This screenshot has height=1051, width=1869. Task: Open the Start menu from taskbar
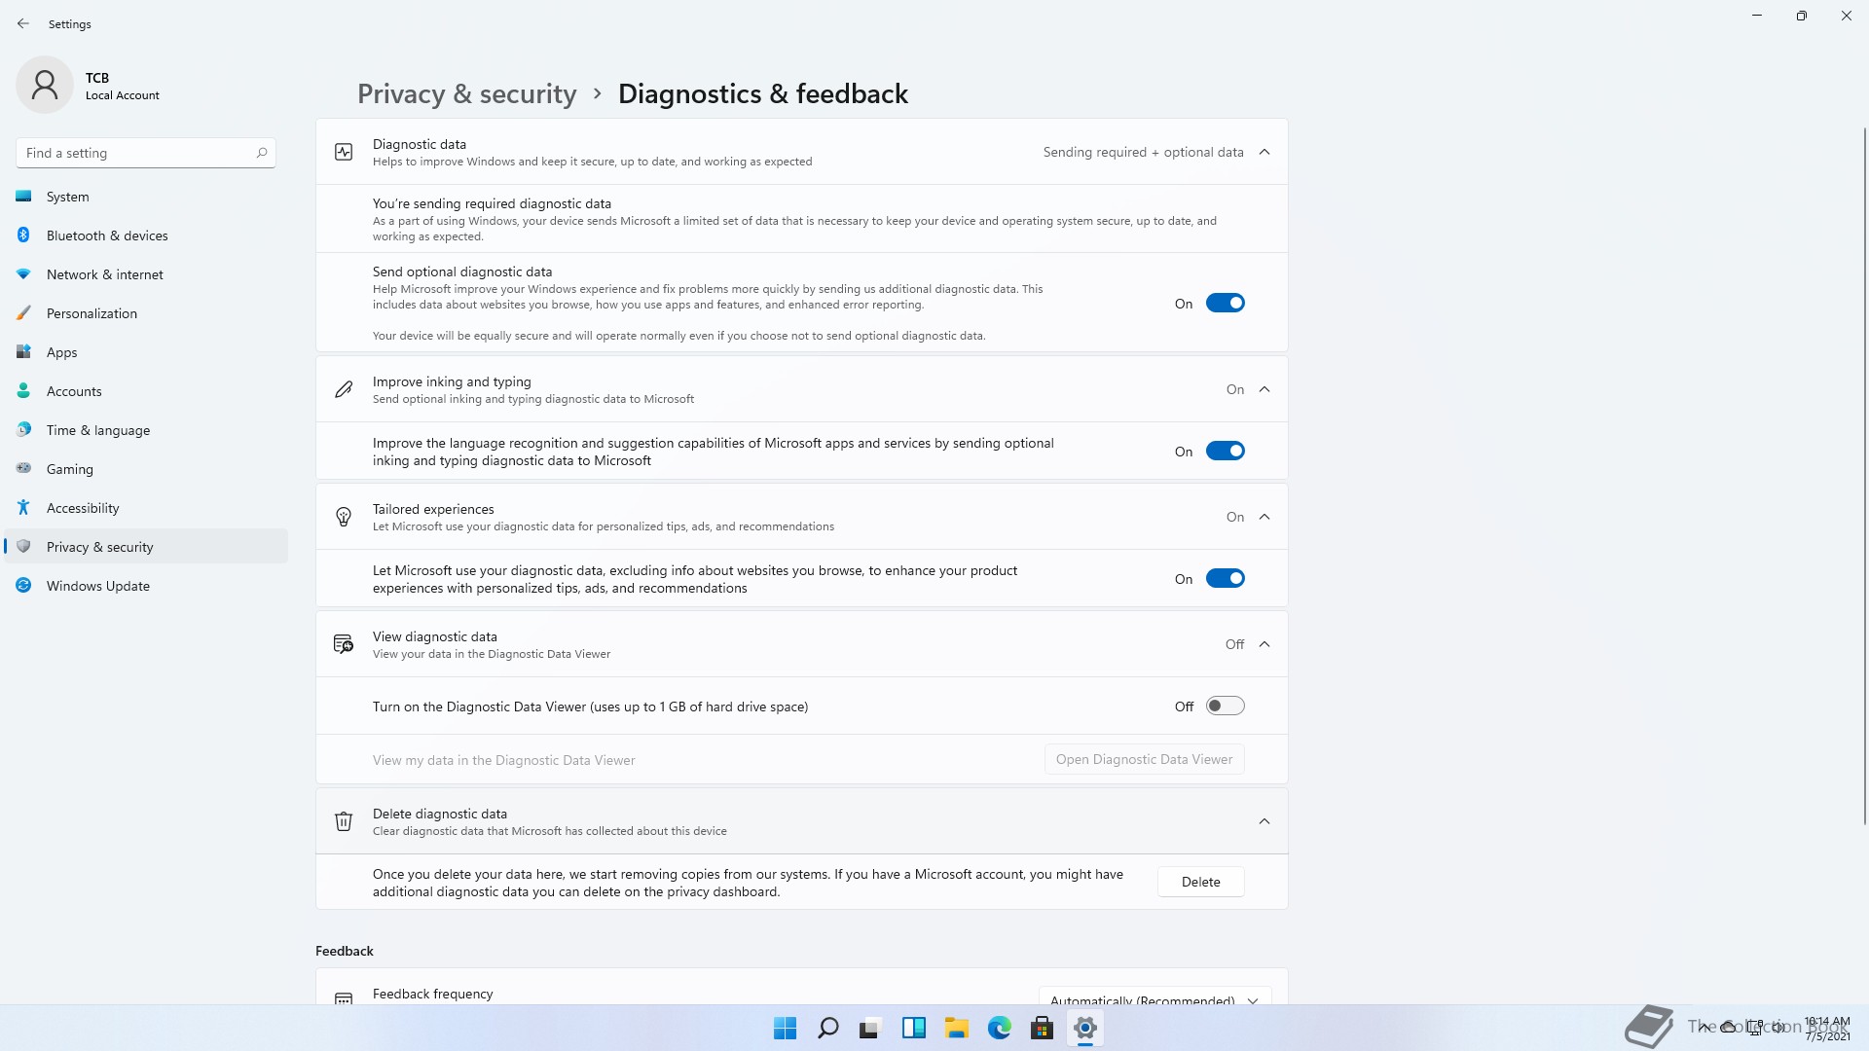pyautogui.click(x=785, y=1028)
